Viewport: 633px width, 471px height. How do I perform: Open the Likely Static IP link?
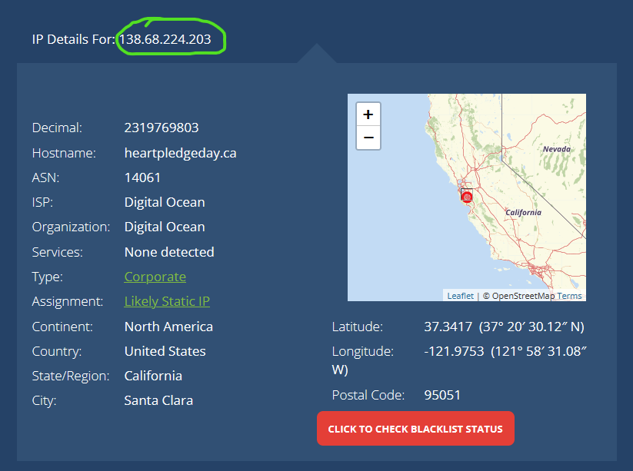(x=167, y=302)
